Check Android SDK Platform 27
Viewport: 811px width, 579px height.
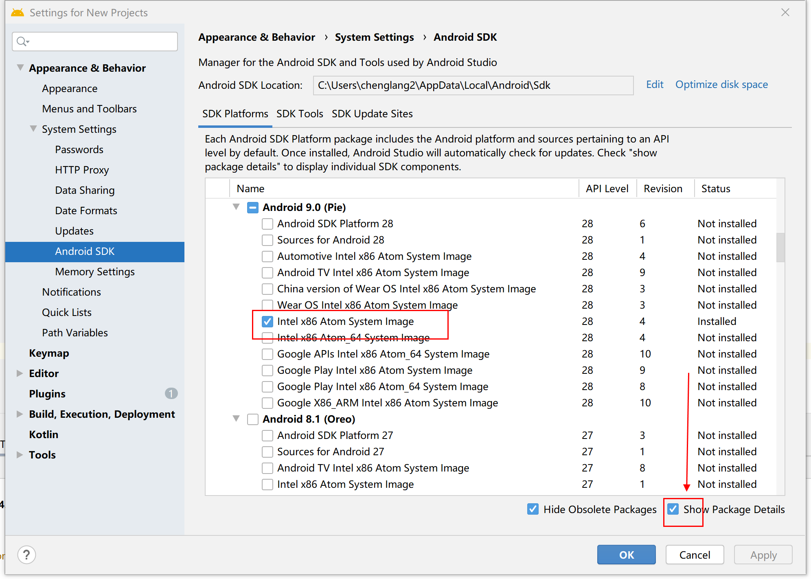(x=267, y=435)
